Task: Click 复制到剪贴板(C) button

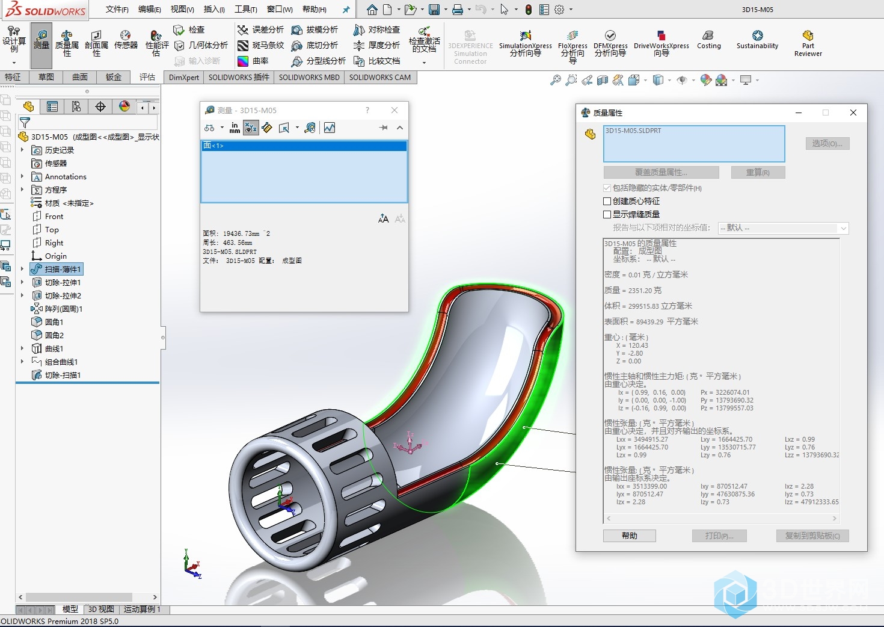Action: pyautogui.click(x=812, y=536)
